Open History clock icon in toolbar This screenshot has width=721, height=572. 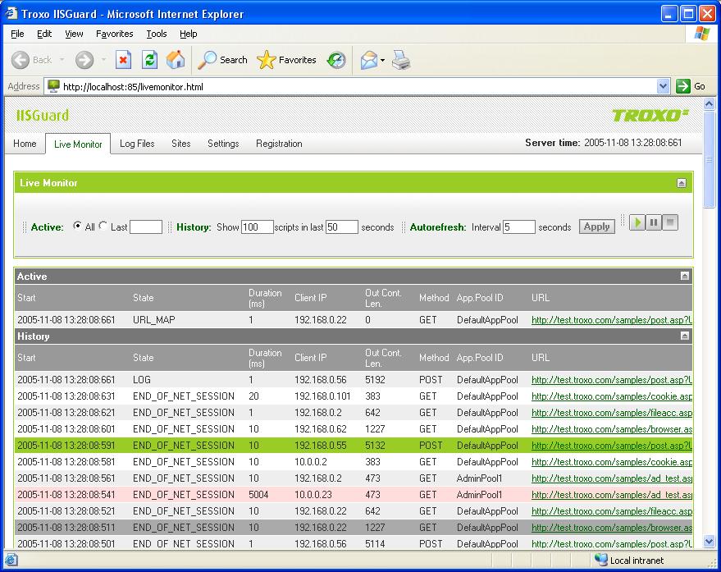click(x=336, y=60)
